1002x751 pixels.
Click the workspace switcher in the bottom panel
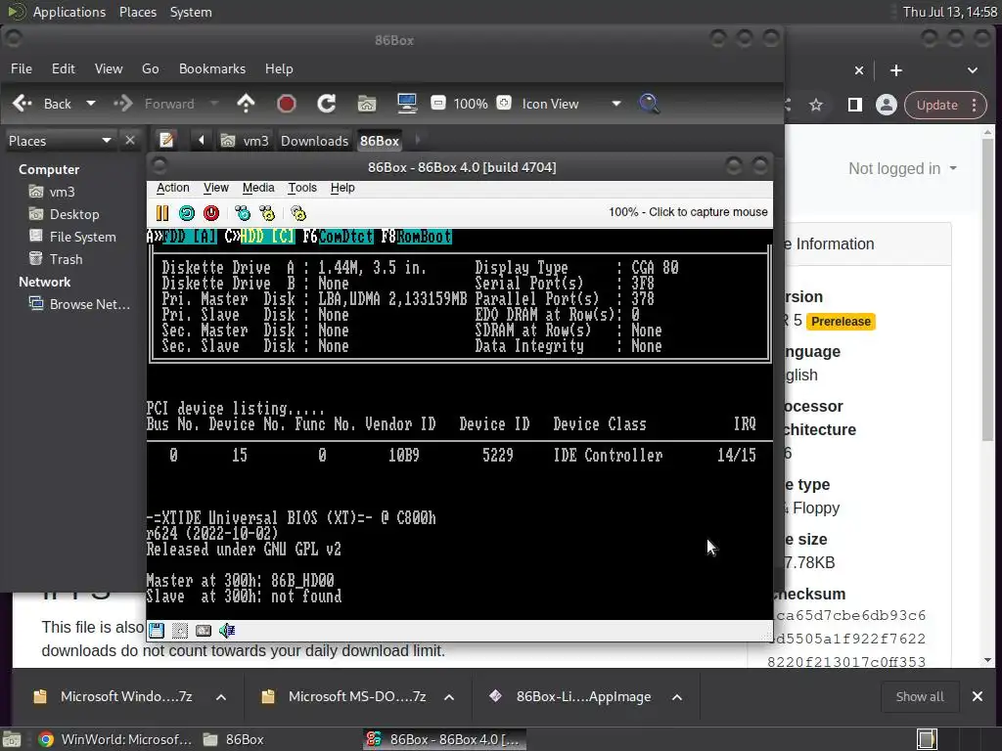(x=927, y=739)
